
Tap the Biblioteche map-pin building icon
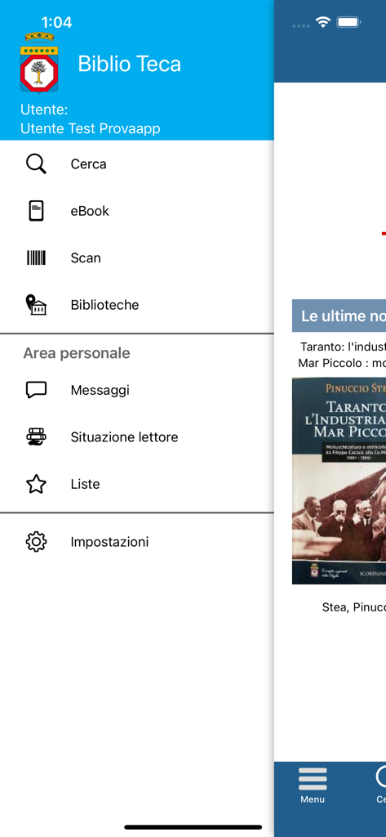pyautogui.click(x=36, y=305)
